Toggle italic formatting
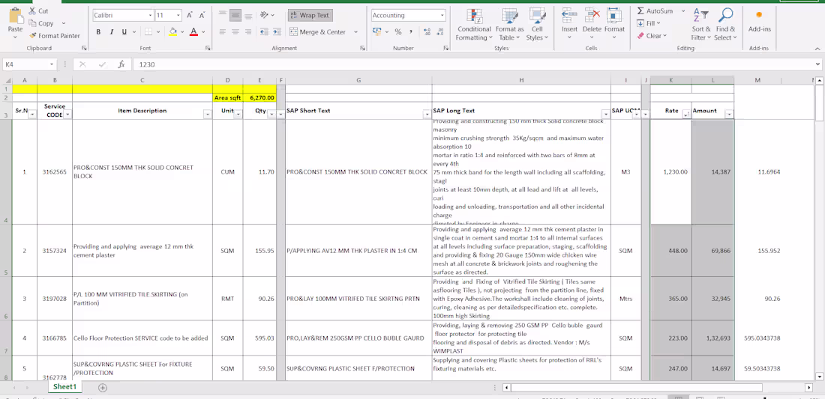This screenshot has height=399, width=825. click(112, 32)
